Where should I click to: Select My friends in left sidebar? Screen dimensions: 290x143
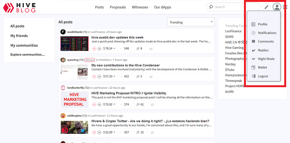[19, 36]
